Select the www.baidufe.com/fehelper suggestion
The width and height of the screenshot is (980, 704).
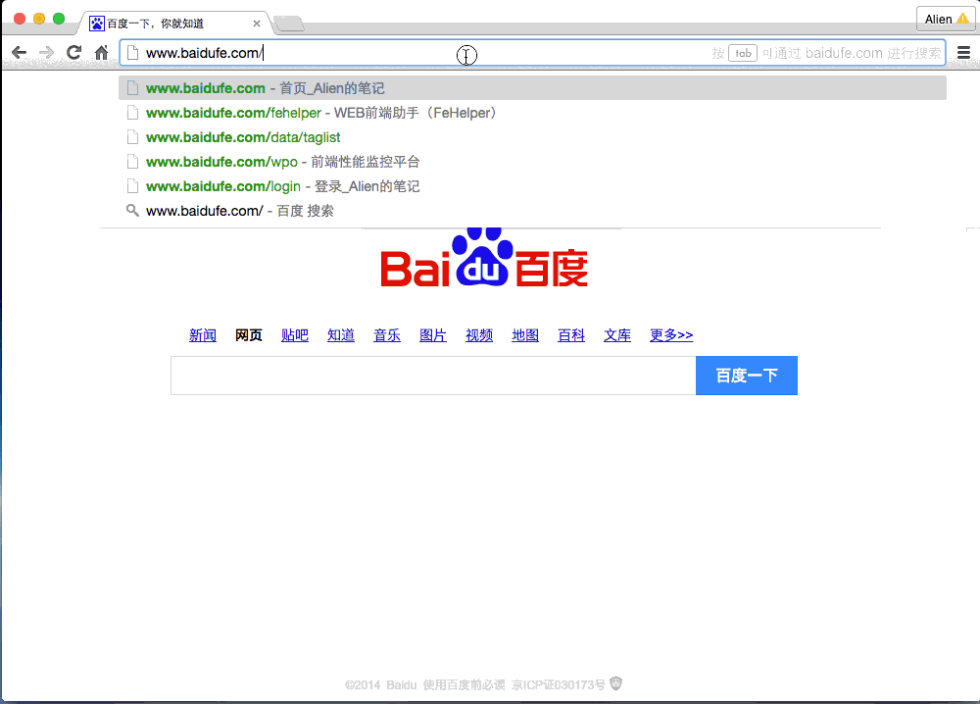coord(321,113)
